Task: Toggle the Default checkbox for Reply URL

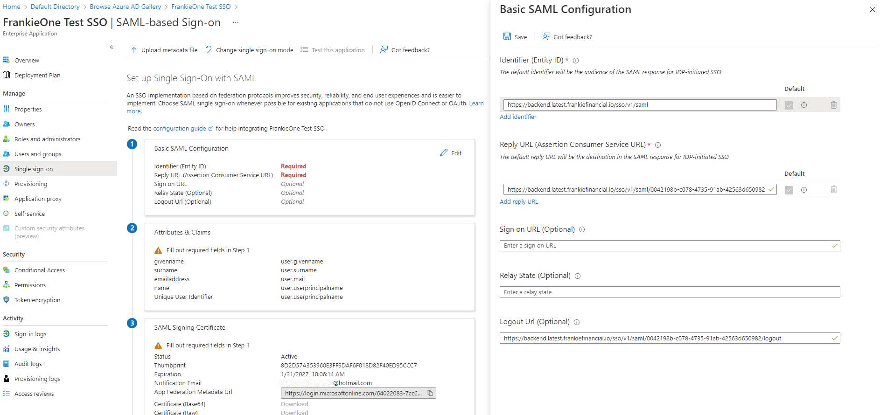Action: 789,190
